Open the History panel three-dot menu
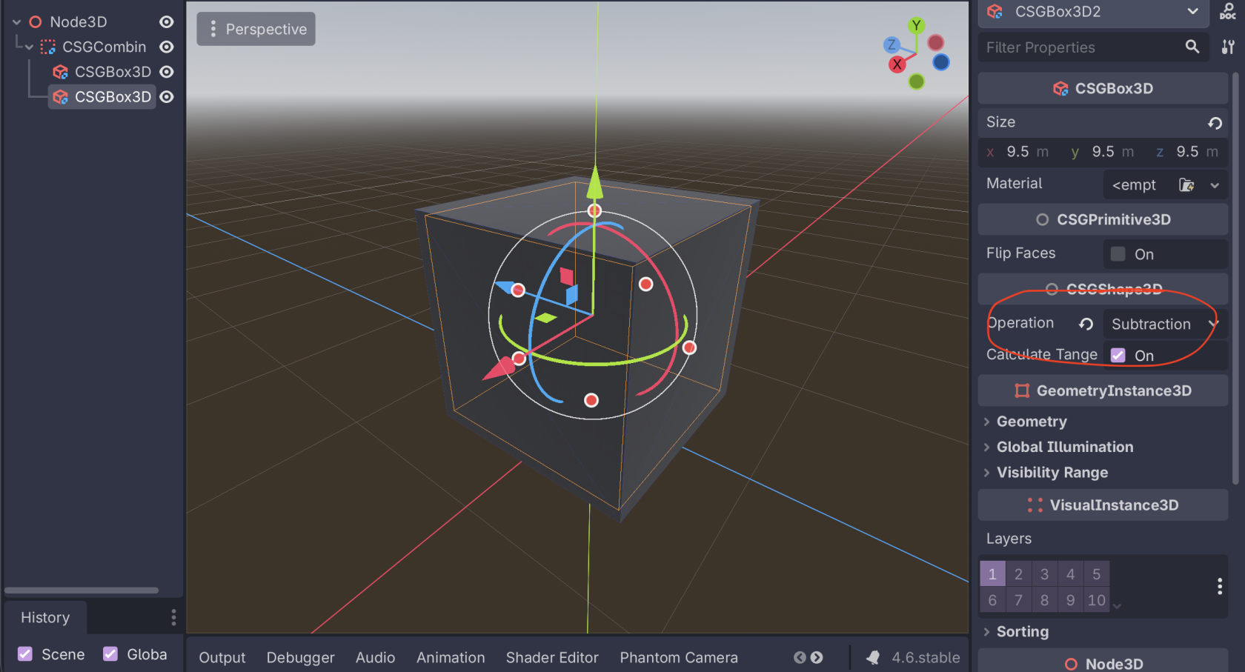Image resolution: width=1245 pixels, height=672 pixels. tap(174, 617)
